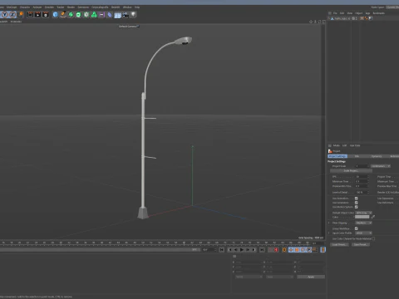Screen dimensions: 399x299
Task: Open the second dropdown in coordinates panel
Action: (x=279, y=277)
